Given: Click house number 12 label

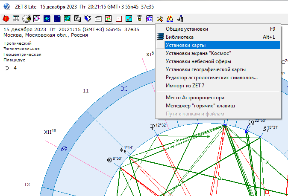Looking at the screenshot, I should tap(27, 184).
